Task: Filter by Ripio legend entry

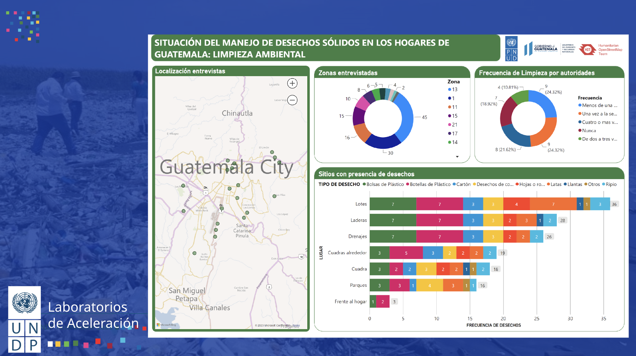Action: click(x=609, y=184)
